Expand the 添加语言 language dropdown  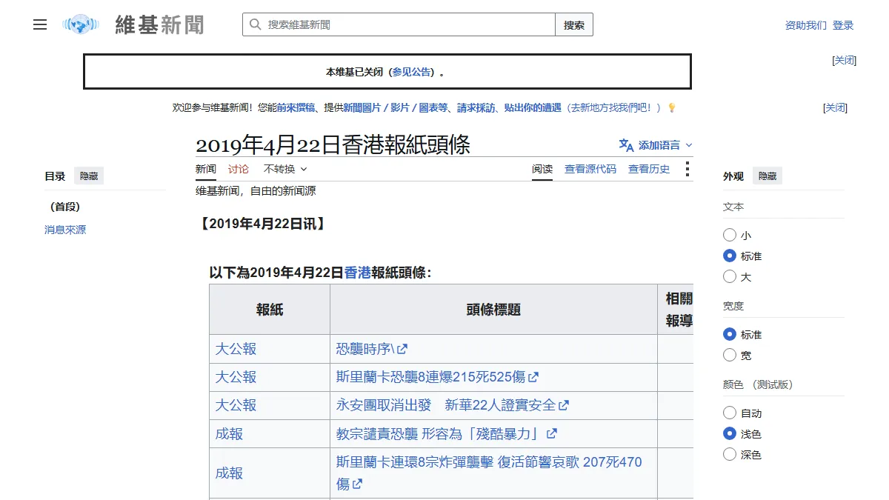[x=656, y=145]
